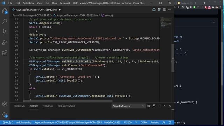Open notifications bell in status bar
Screen dimensions: 224x126
[x=170, y=122]
